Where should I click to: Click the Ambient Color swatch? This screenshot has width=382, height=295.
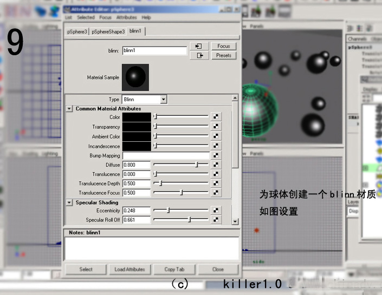tap(137, 136)
